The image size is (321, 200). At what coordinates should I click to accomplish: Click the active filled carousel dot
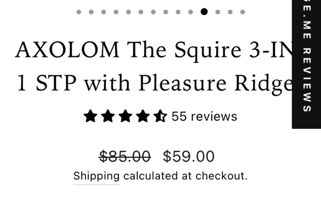[x=204, y=12]
